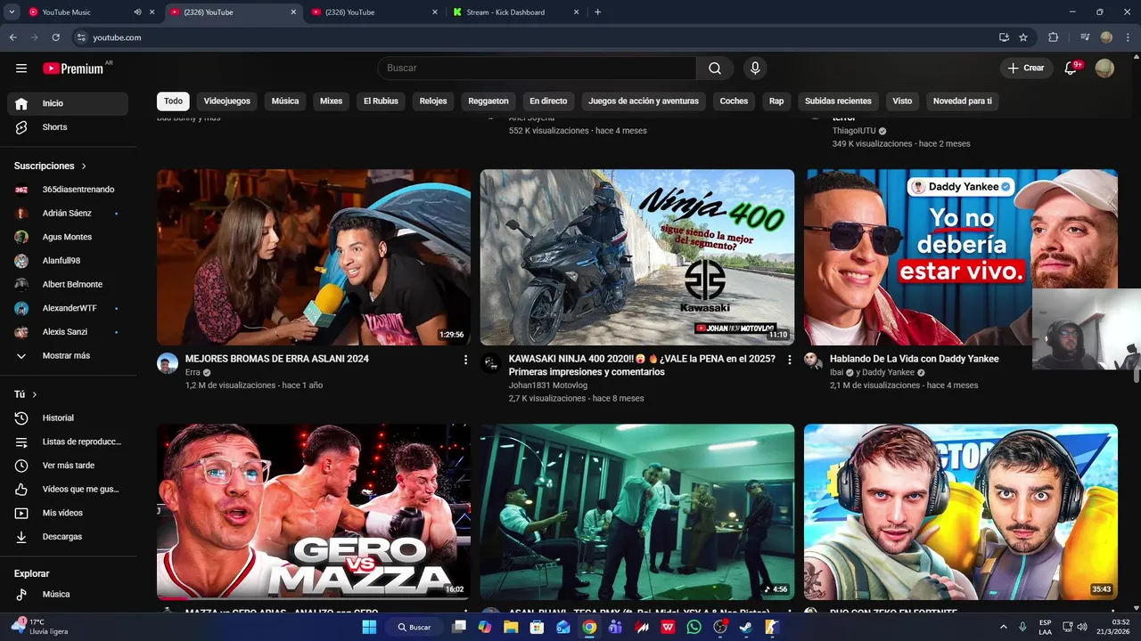
Task: Open options for Erra Aslani video
Action: point(465,360)
